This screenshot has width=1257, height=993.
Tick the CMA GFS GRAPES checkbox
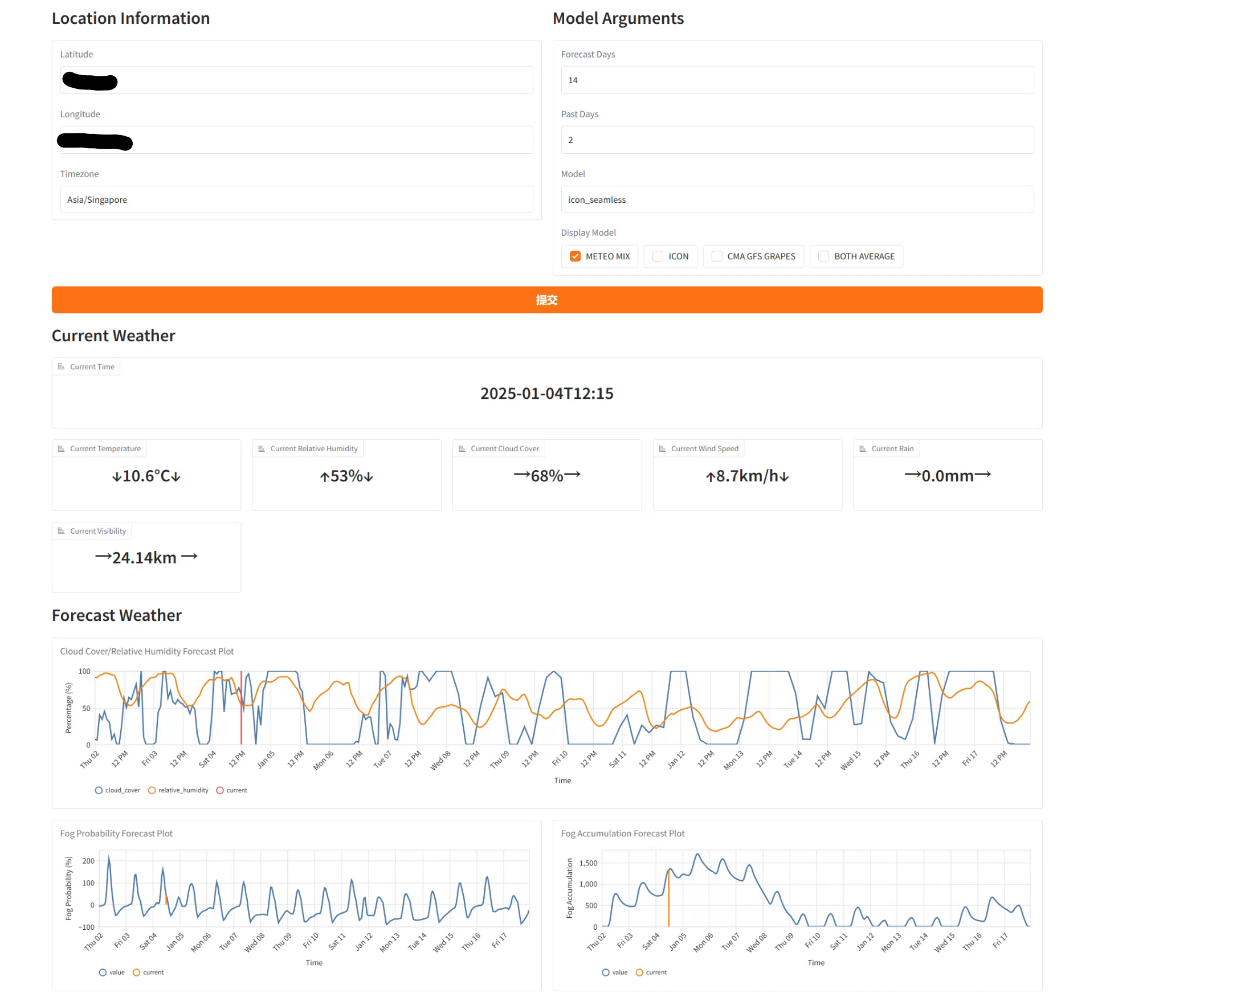coord(717,256)
